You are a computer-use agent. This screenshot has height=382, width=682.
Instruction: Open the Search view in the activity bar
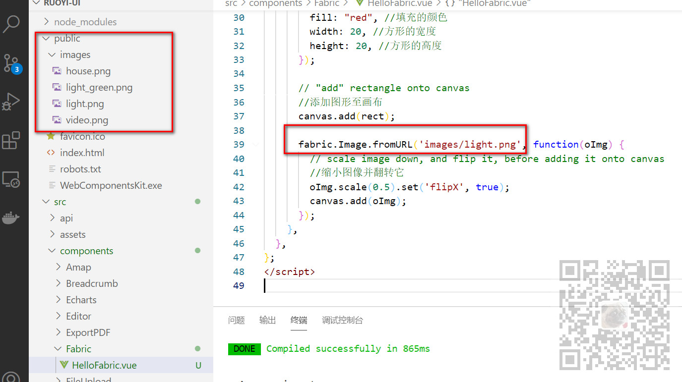click(x=11, y=23)
